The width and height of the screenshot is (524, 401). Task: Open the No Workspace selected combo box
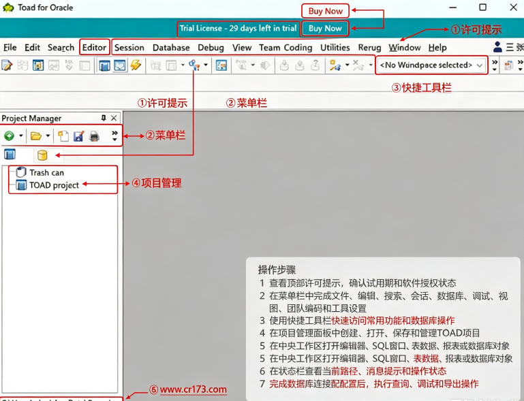pos(432,65)
